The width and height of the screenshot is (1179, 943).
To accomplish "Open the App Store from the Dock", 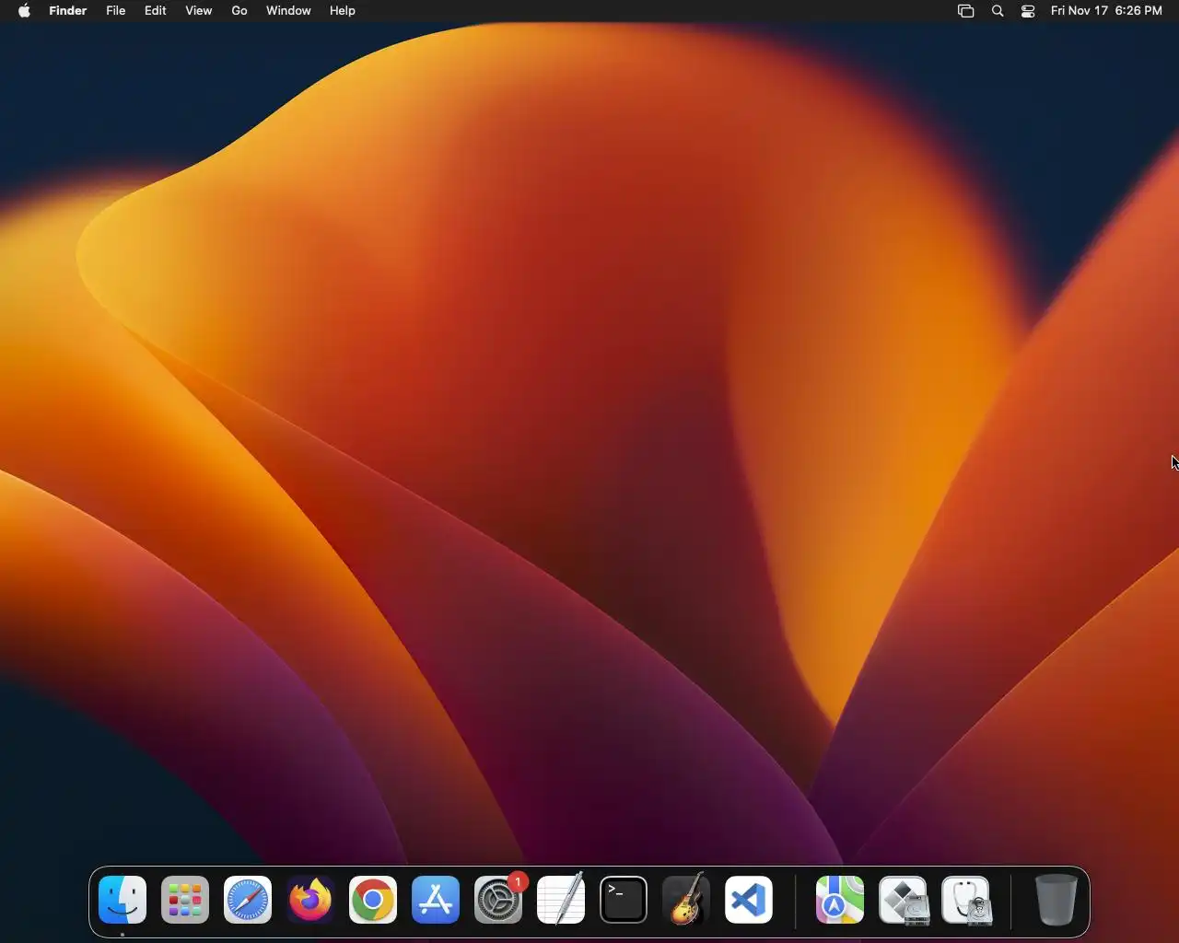I will 436,900.
